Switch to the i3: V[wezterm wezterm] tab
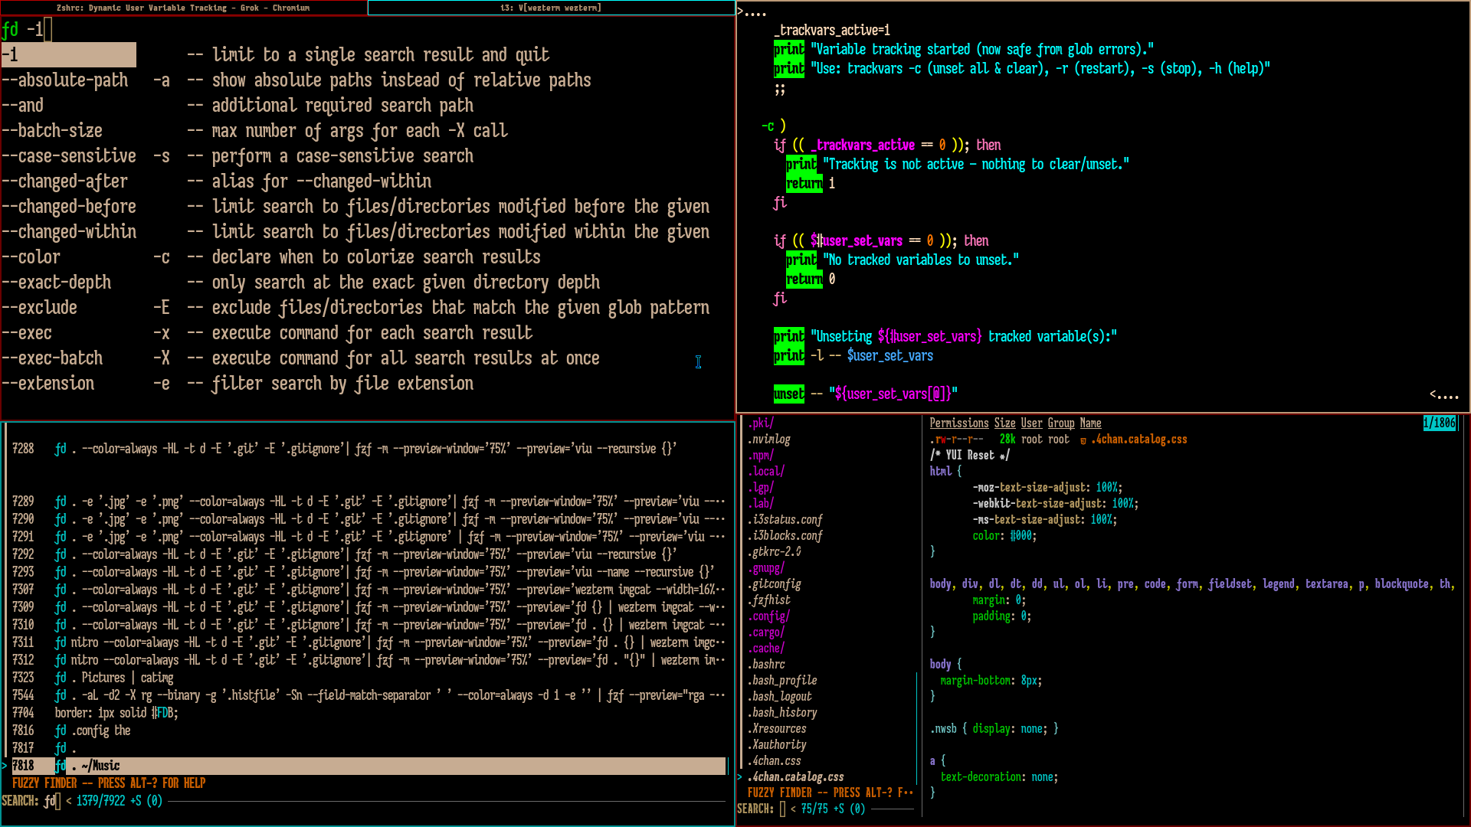This screenshot has width=1471, height=827. pos(550,8)
